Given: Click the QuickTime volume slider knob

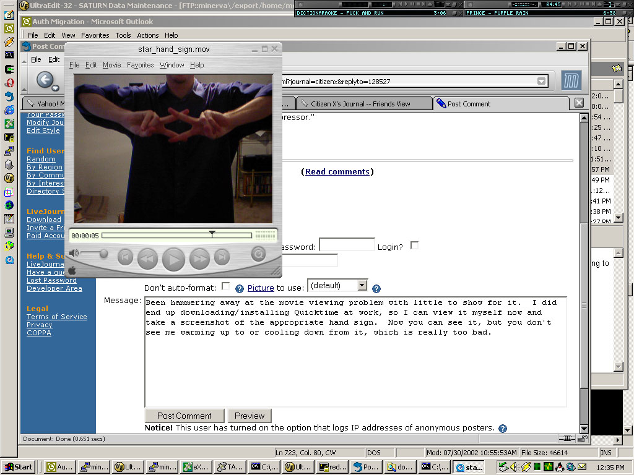Looking at the screenshot, I should 103,253.
